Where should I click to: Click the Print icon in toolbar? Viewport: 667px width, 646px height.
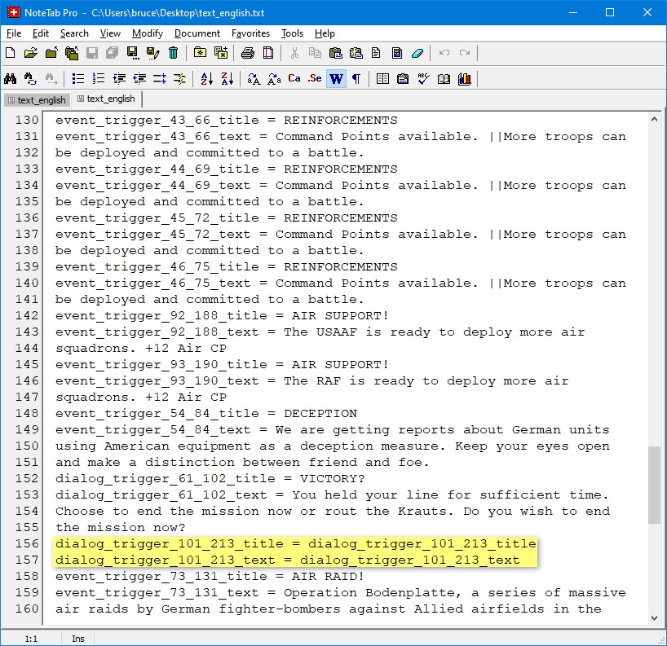click(248, 54)
